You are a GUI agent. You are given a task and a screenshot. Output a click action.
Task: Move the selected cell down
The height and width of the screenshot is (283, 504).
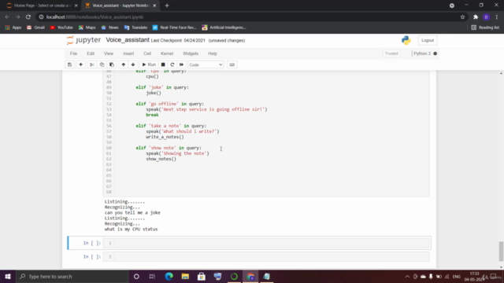[x=133, y=64]
